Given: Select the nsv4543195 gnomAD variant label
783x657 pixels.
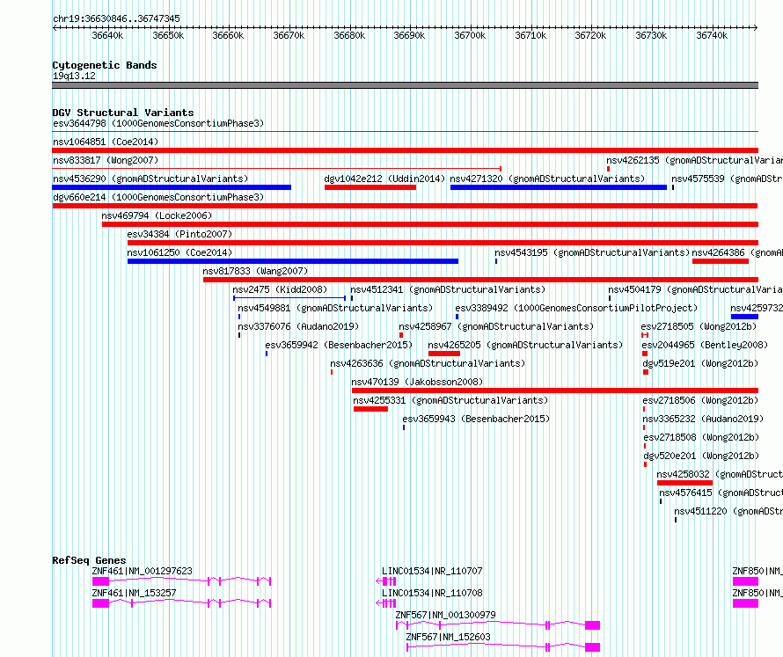Looking at the screenshot, I should point(592,252).
